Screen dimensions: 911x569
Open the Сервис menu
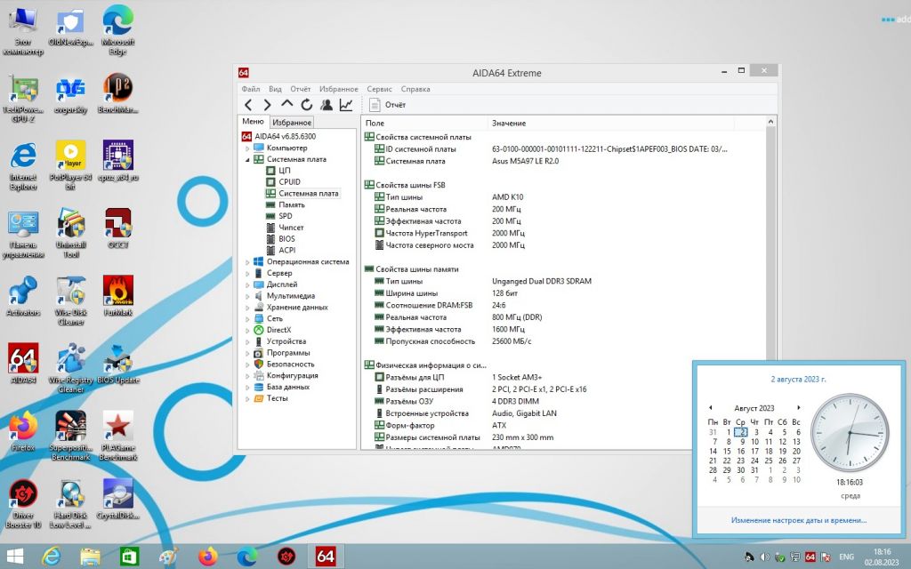(379, 89)
